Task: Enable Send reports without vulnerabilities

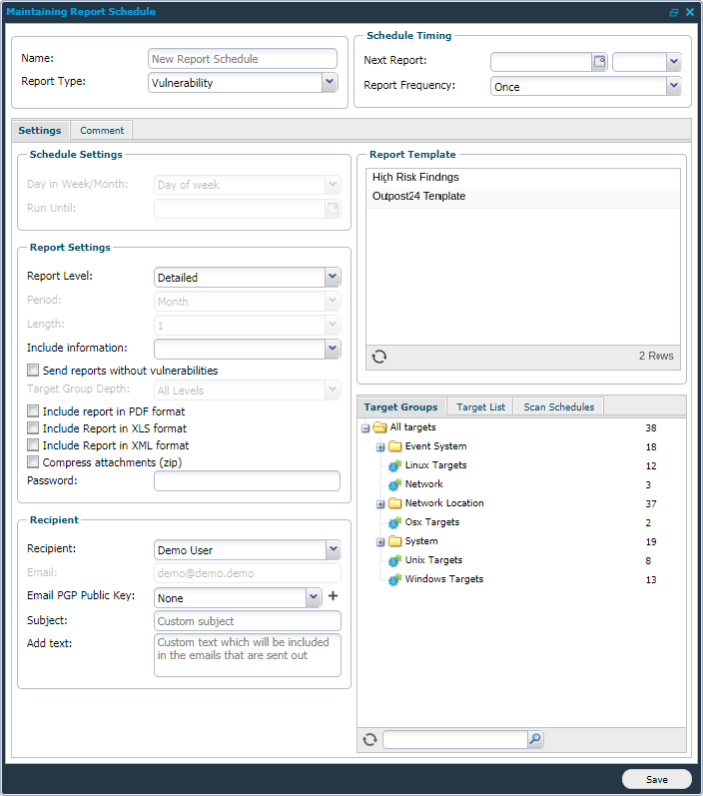Action: click(34, 371)
